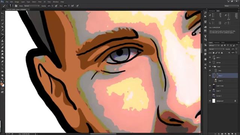The height and width of the screenshot is (135, 240).
Task: Hide the Background layer
Action: pyautogui.click(x=210, y=101)
